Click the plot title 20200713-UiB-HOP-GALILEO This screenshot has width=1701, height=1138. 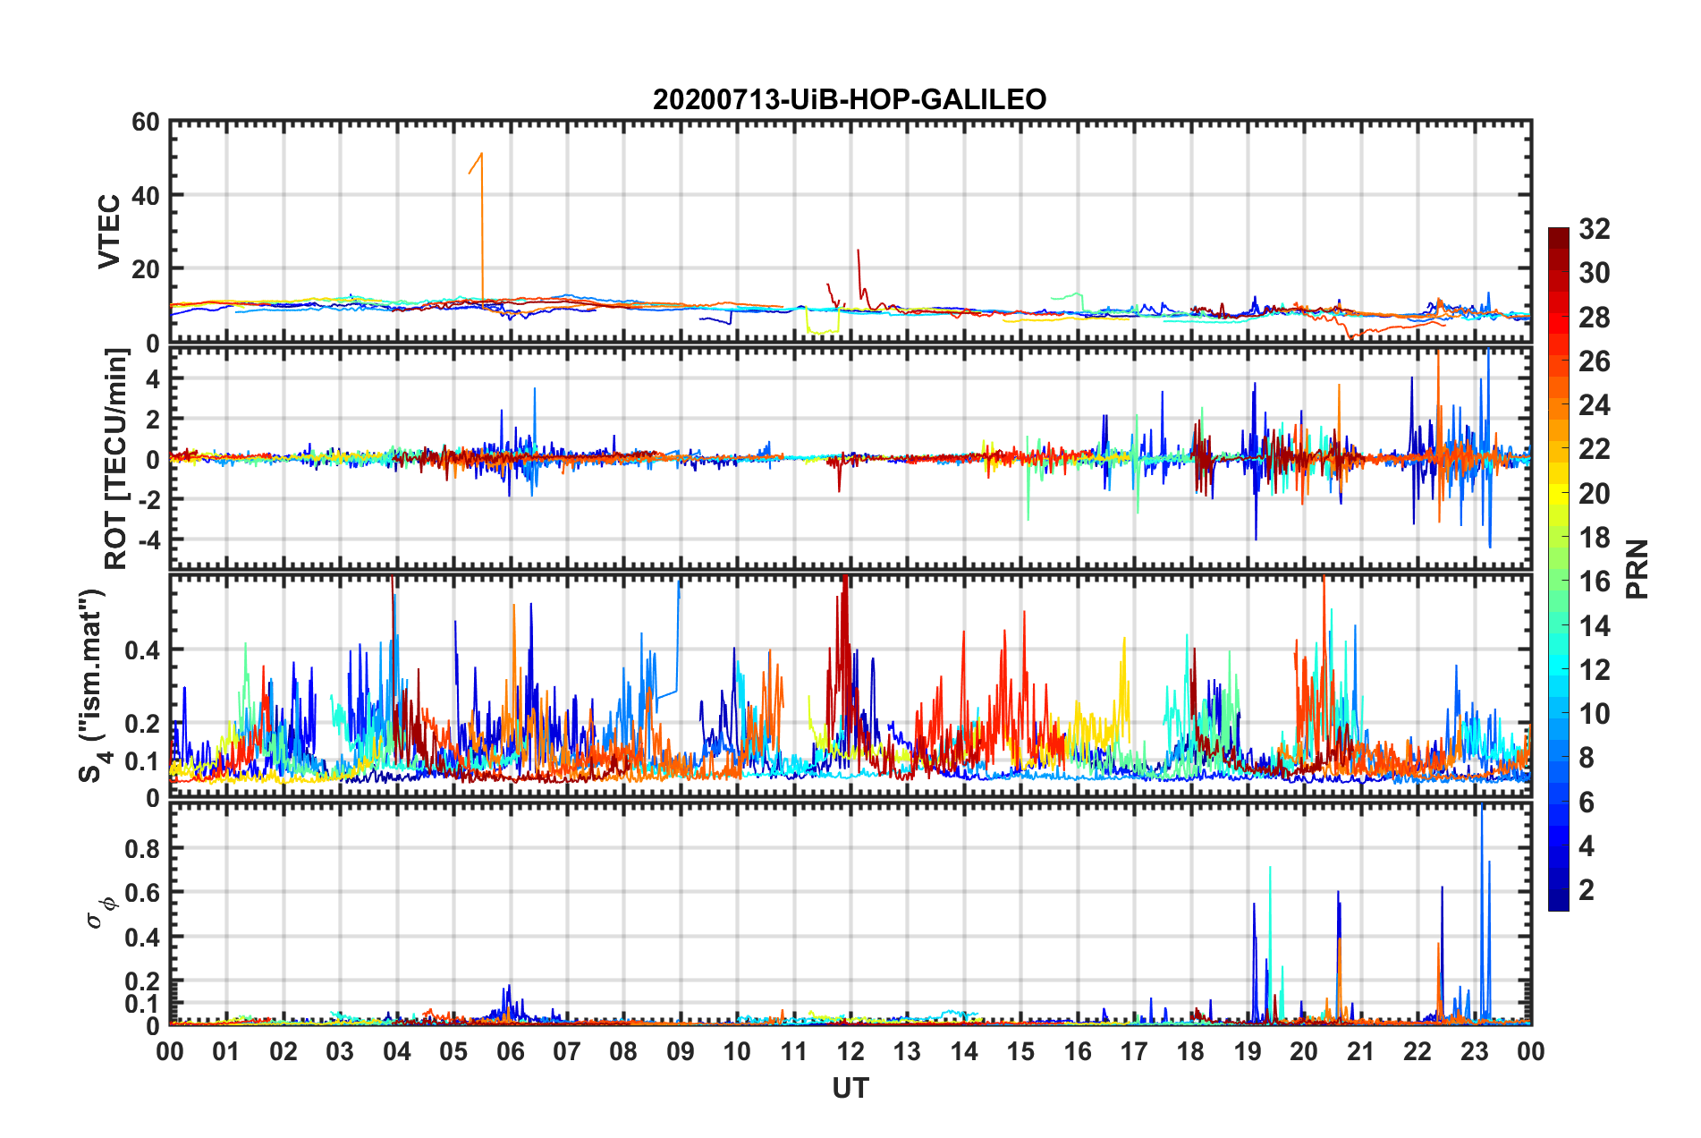850,99
